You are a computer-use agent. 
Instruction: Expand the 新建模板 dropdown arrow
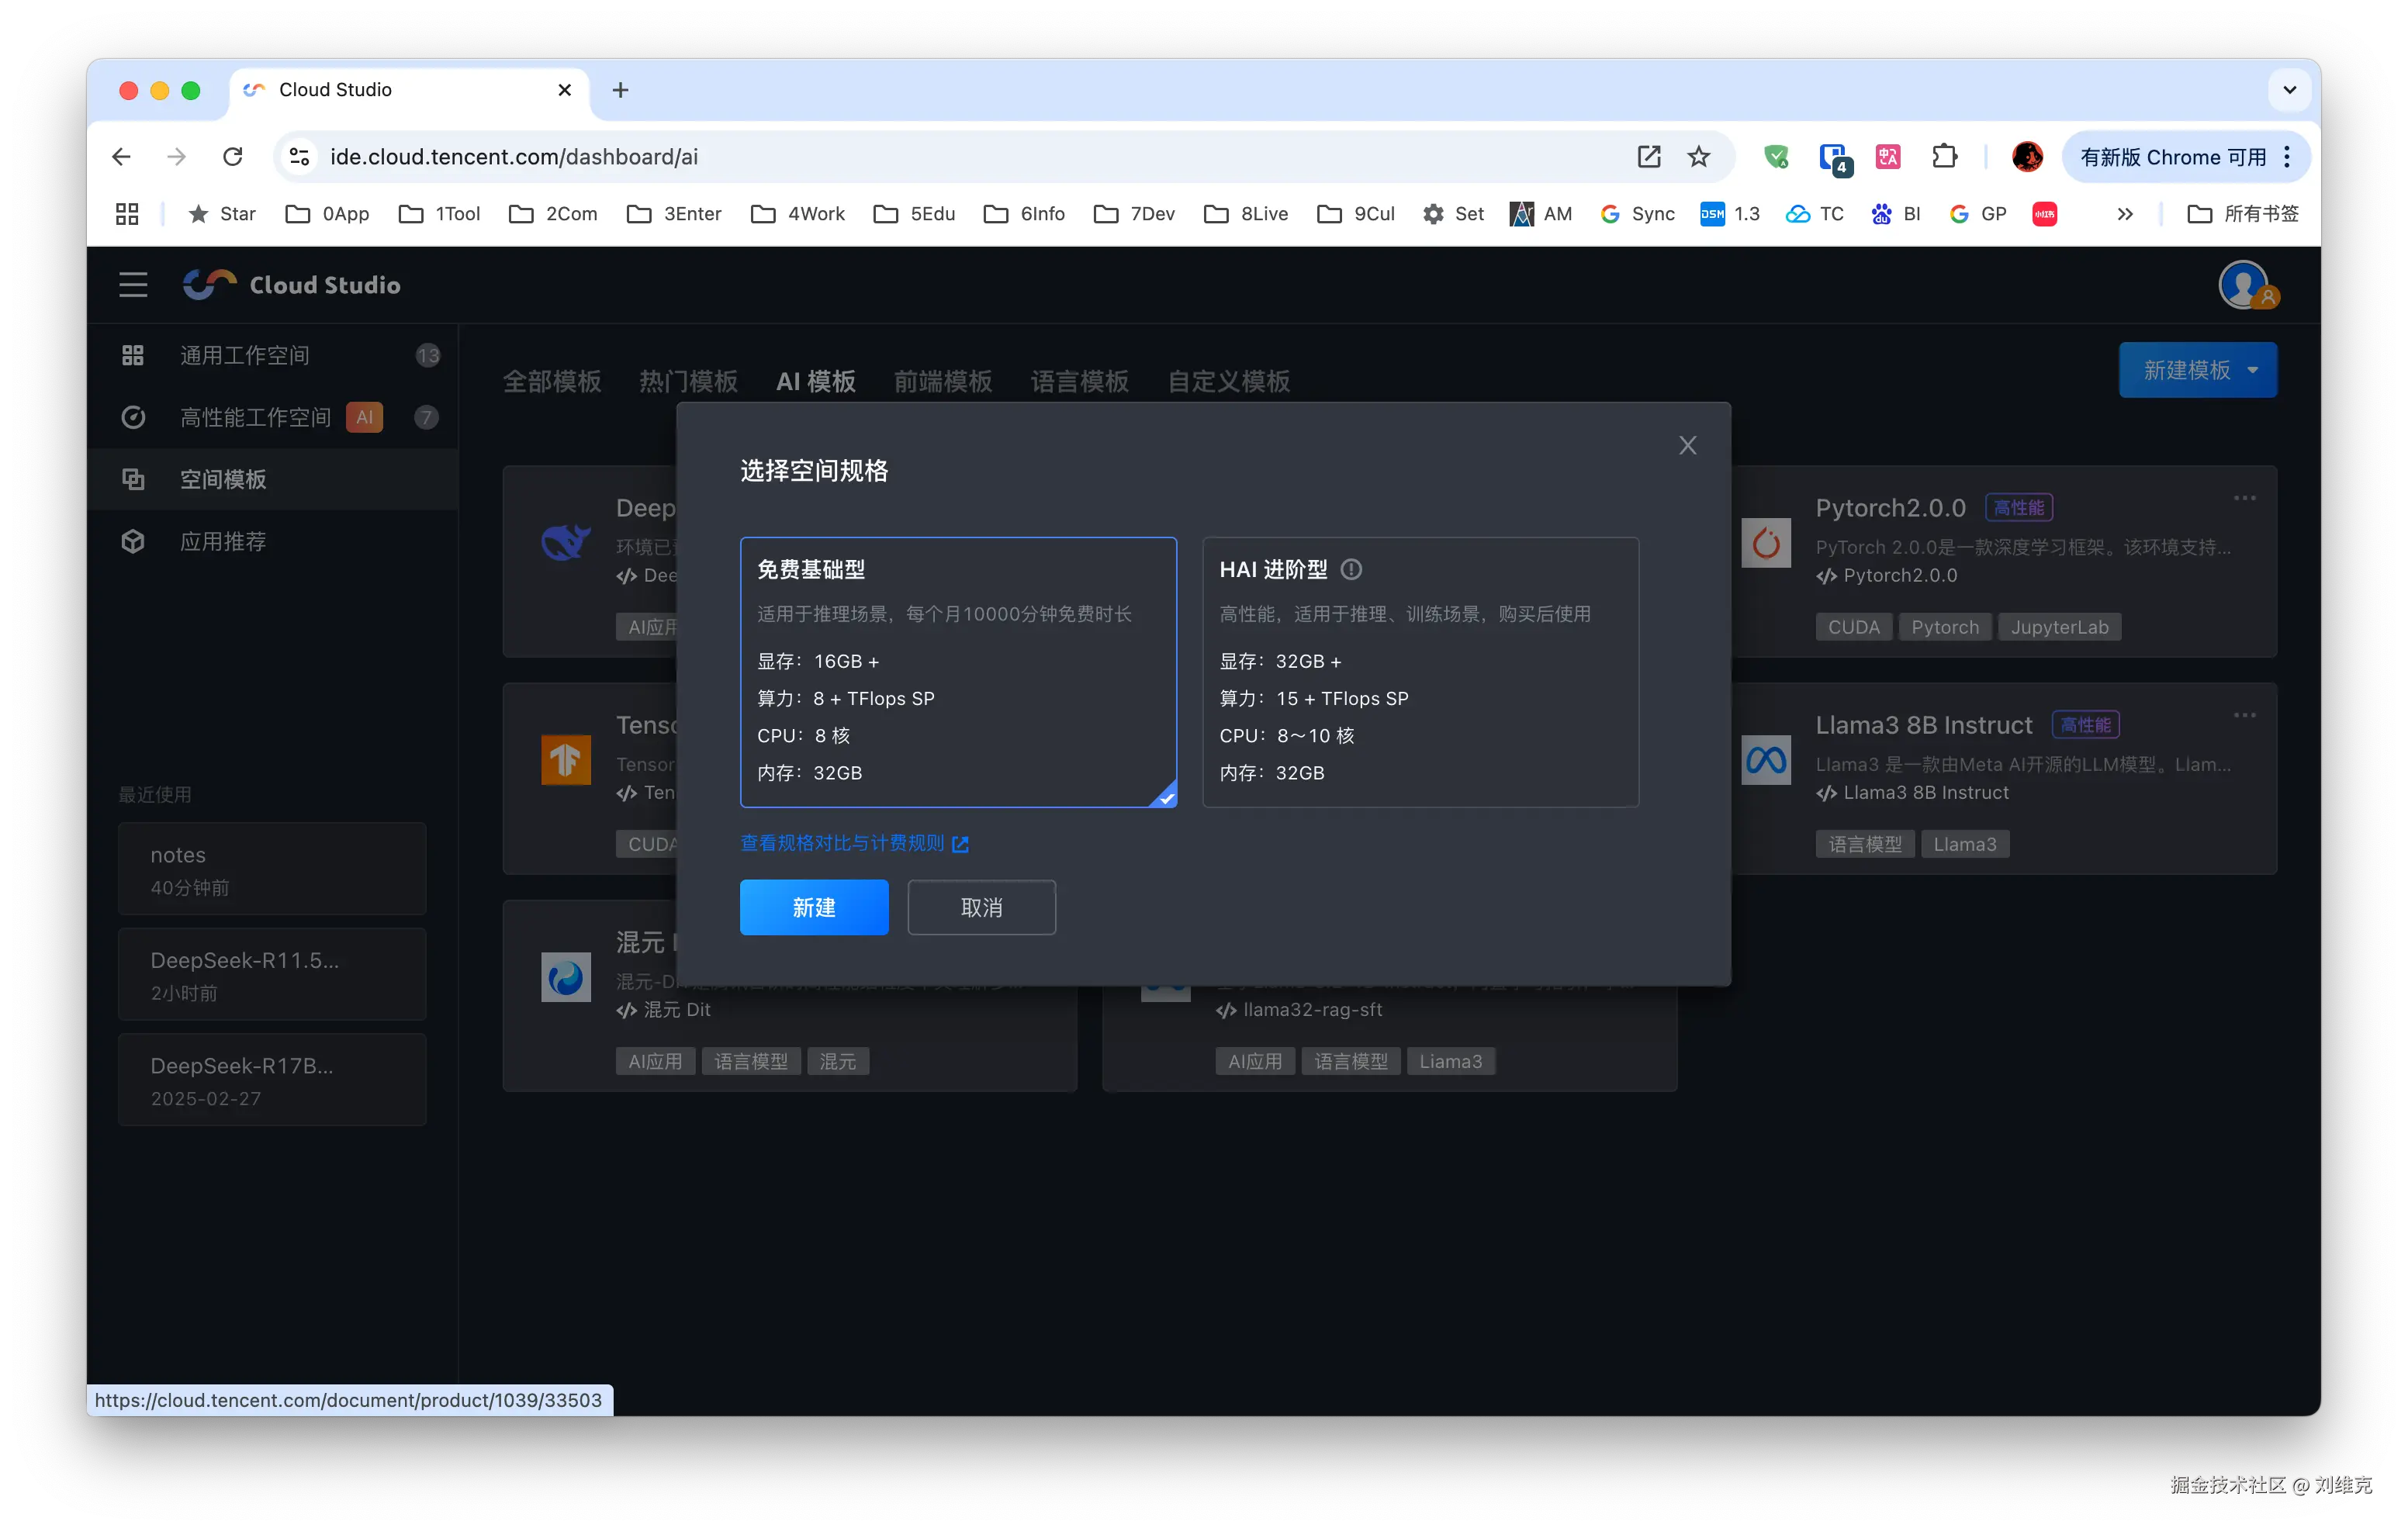click(x=2253, y=370)
